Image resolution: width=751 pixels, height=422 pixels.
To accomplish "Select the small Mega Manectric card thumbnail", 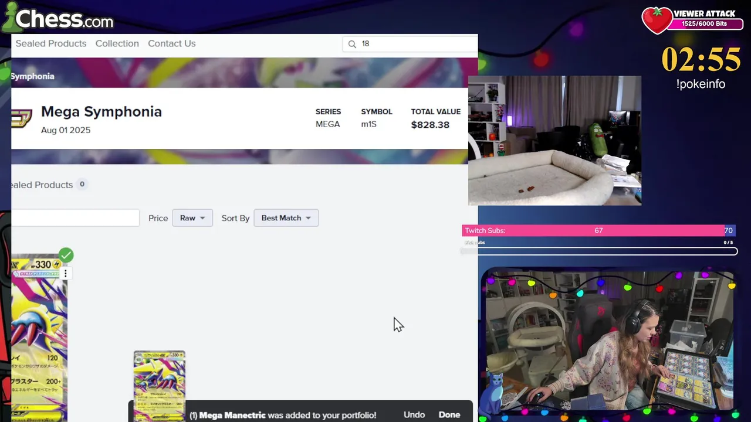I will point(160,386).
